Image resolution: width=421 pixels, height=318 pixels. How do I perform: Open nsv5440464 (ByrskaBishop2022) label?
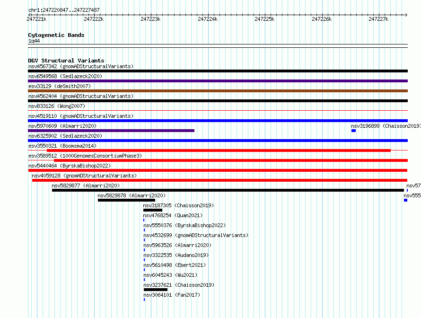[x=70, y=166]
